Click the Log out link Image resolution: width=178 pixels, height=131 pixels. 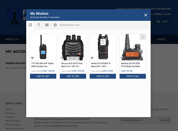click(x=167, y=14)
